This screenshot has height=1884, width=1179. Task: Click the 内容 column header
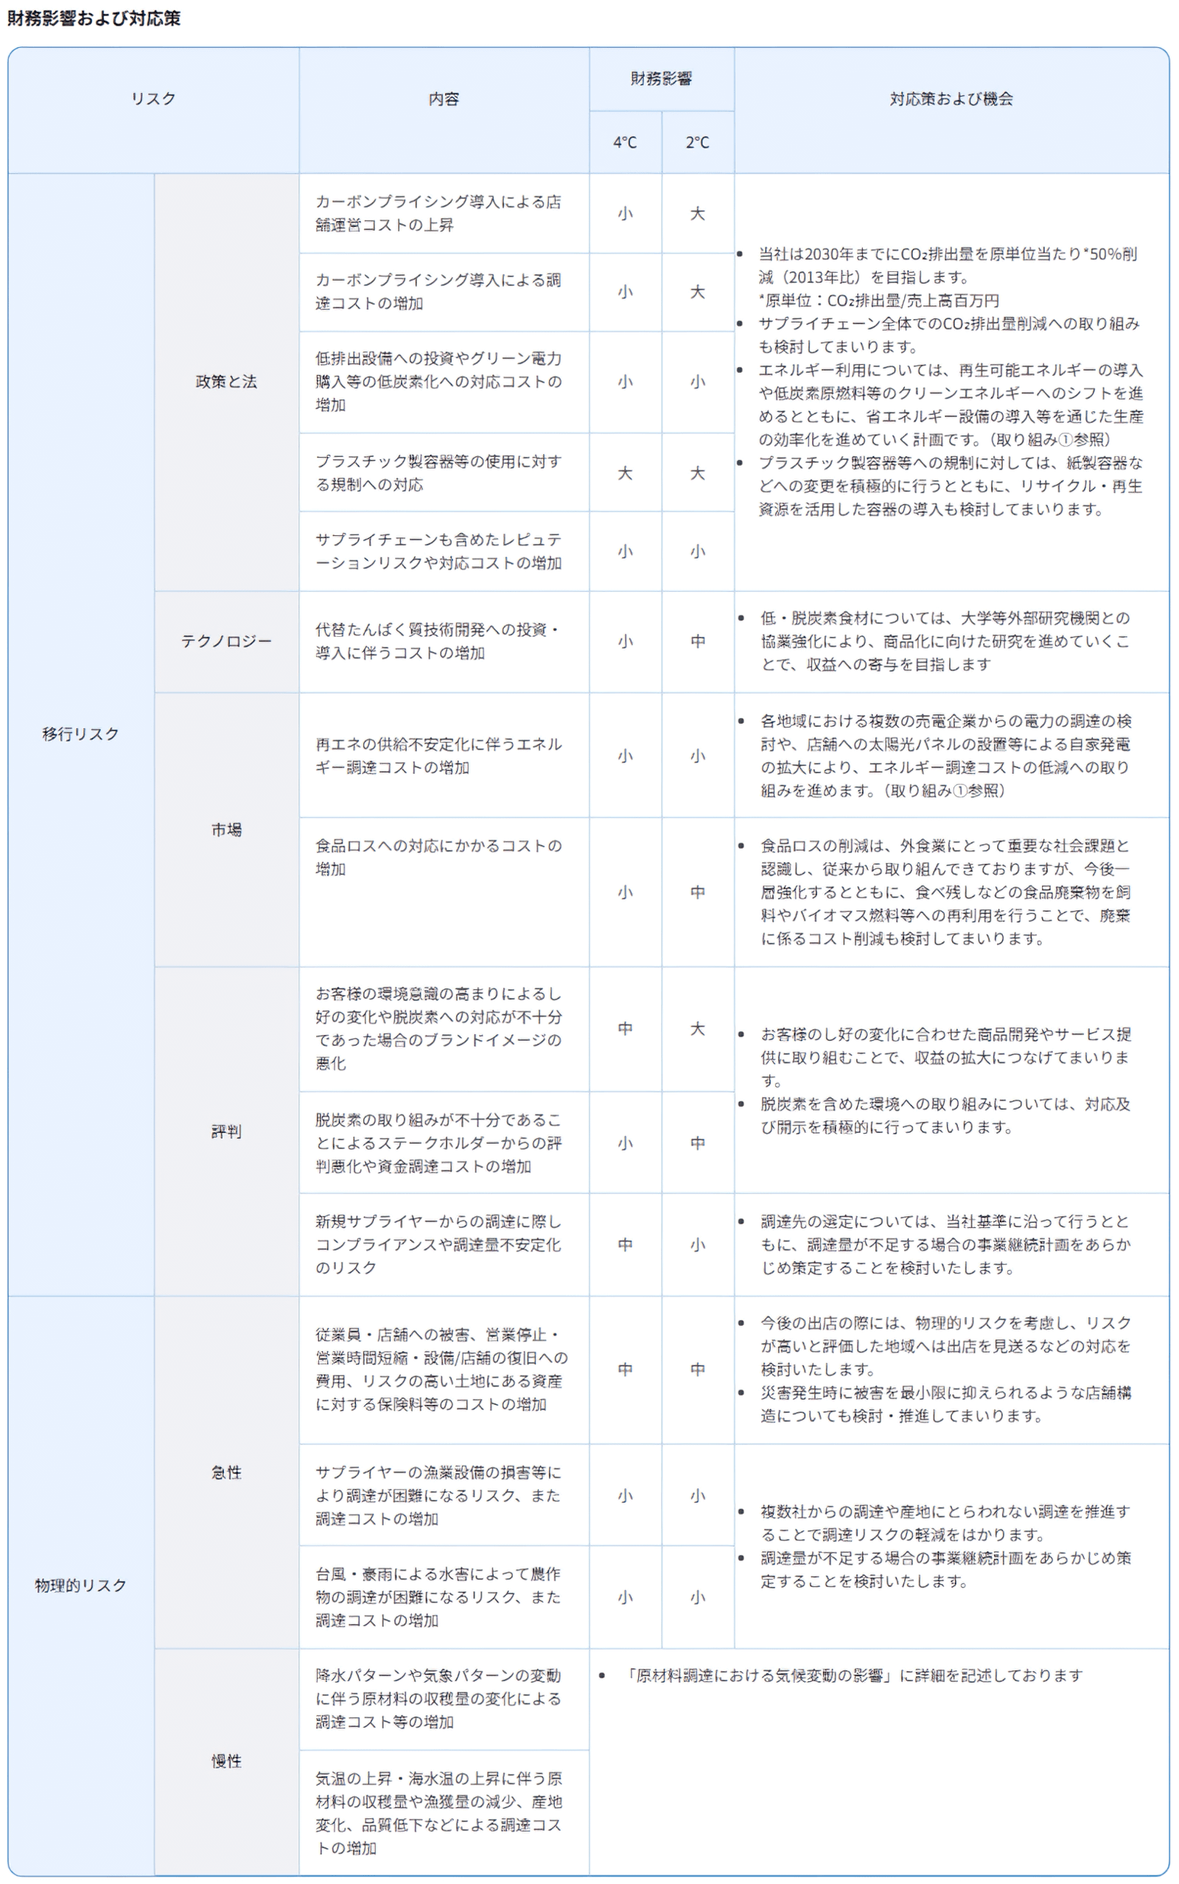pyautogui.click(x=444, y=99)
